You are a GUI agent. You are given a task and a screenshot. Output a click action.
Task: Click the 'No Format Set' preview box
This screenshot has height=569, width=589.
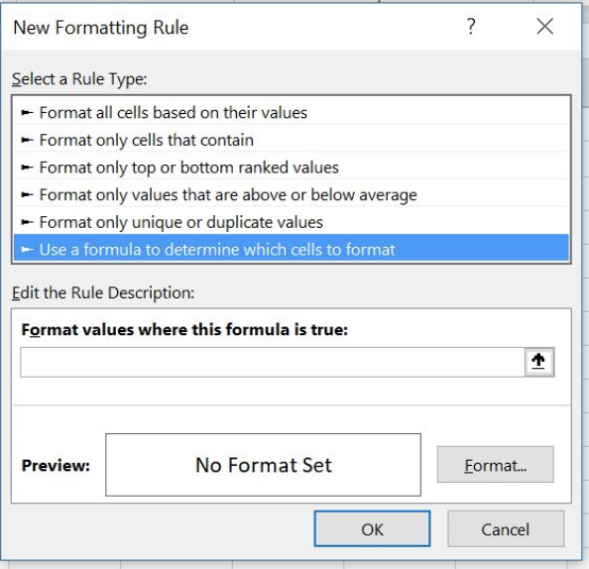pos(264,465)
